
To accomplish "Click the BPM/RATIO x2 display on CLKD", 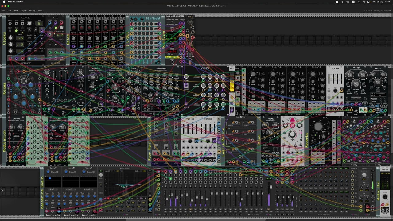I will [x=60, y=35].
